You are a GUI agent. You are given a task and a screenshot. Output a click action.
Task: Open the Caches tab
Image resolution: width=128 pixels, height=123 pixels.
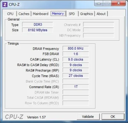(24, 14)
